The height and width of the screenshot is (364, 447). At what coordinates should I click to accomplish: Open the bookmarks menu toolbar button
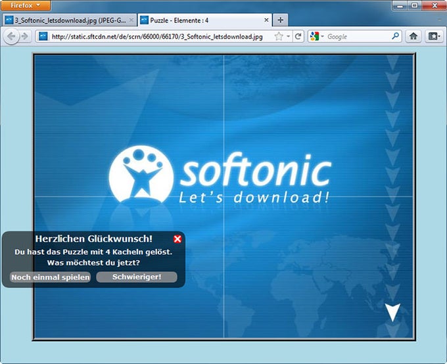[434, 37]
